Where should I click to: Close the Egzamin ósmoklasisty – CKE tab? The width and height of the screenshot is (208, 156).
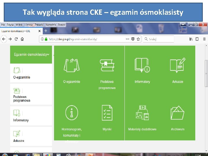tap(39, 31)
